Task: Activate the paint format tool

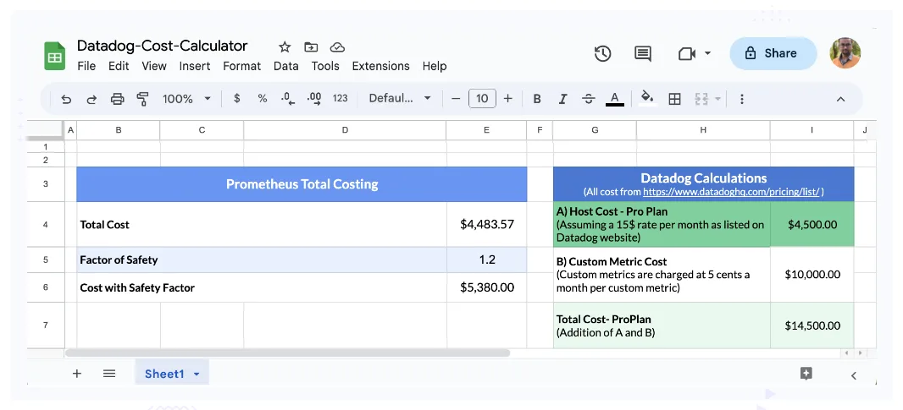Action: (x=143, y=99)
